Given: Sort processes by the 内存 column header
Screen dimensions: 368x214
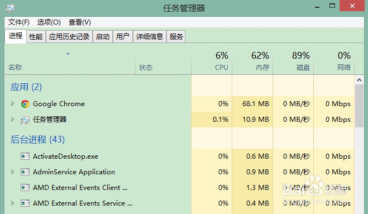Looking at the screenshot, I should (x=252, y=61).
